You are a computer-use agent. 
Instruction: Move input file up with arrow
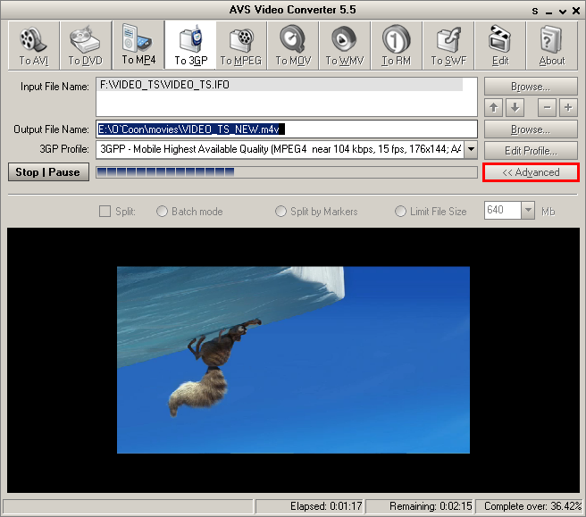(494, 108)
